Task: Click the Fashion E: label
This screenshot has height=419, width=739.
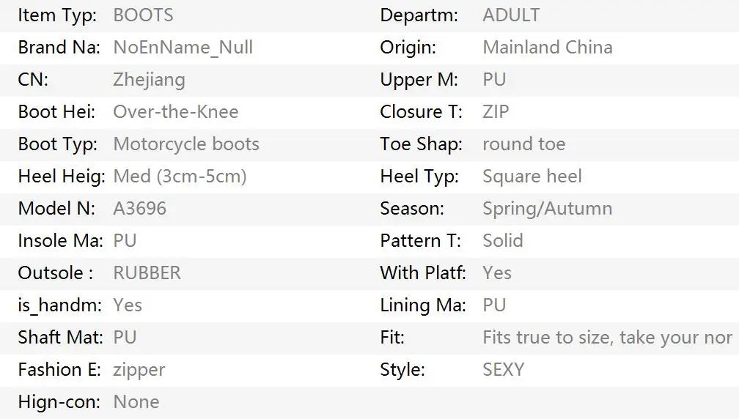Action: click(x=59, y=370)
